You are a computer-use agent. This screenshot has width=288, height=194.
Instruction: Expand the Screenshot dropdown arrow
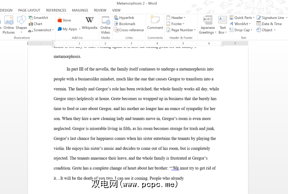[x=53, y=30]
